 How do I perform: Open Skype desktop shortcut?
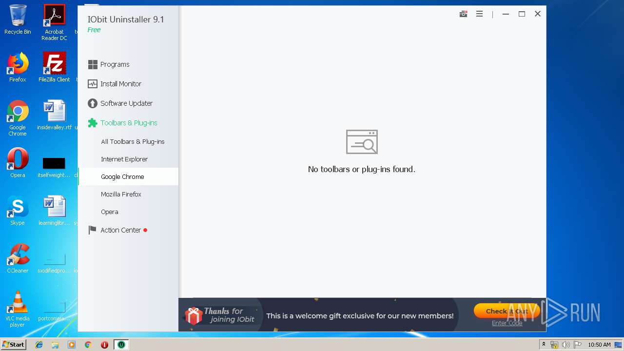coord(18,211)
